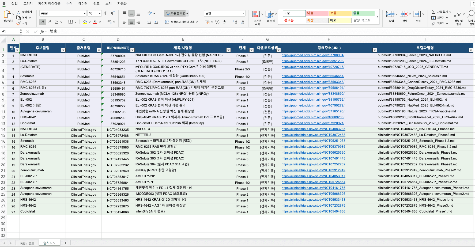Open the 수식 ribbon tab
Image resolution: width=475 pixels, height=247 pixels.
click(x=69, y=3)
